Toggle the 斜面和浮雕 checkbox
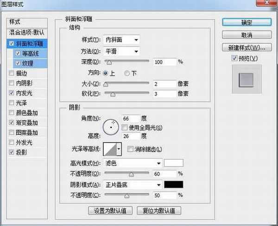The height and width of the screenshot is (226, 278). point(11,43)
